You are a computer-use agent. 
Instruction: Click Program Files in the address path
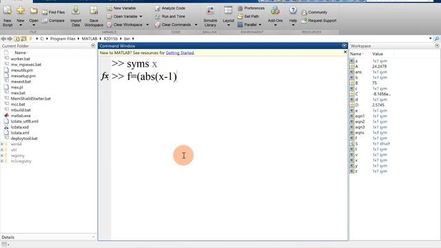pyautogui.click(x=63, y=39)
